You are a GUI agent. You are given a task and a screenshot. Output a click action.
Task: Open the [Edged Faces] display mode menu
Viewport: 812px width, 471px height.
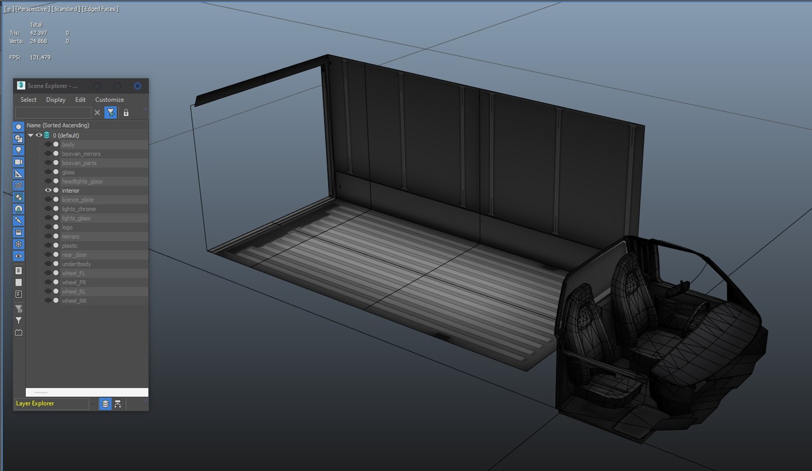pyautogui.click(x=100, y=9)
